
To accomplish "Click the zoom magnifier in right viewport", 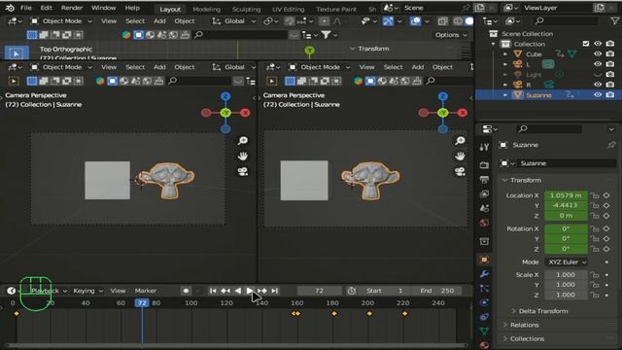I will click(x=460, y=140).
